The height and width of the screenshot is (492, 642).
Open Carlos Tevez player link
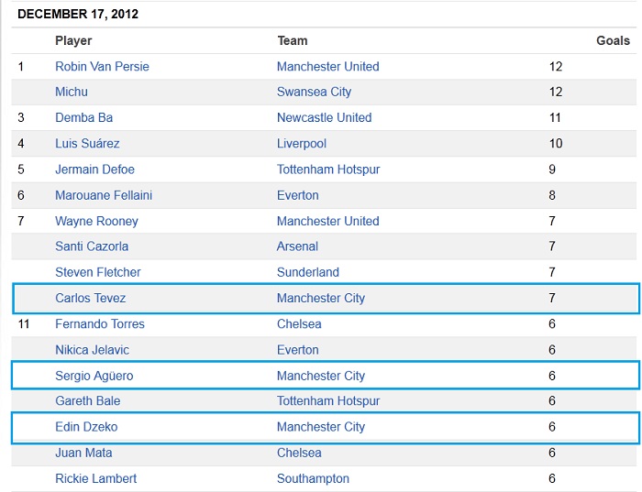click(x=91, y=298)
